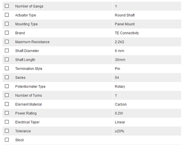Select the Termination Style checkbox

pos(7,68)
